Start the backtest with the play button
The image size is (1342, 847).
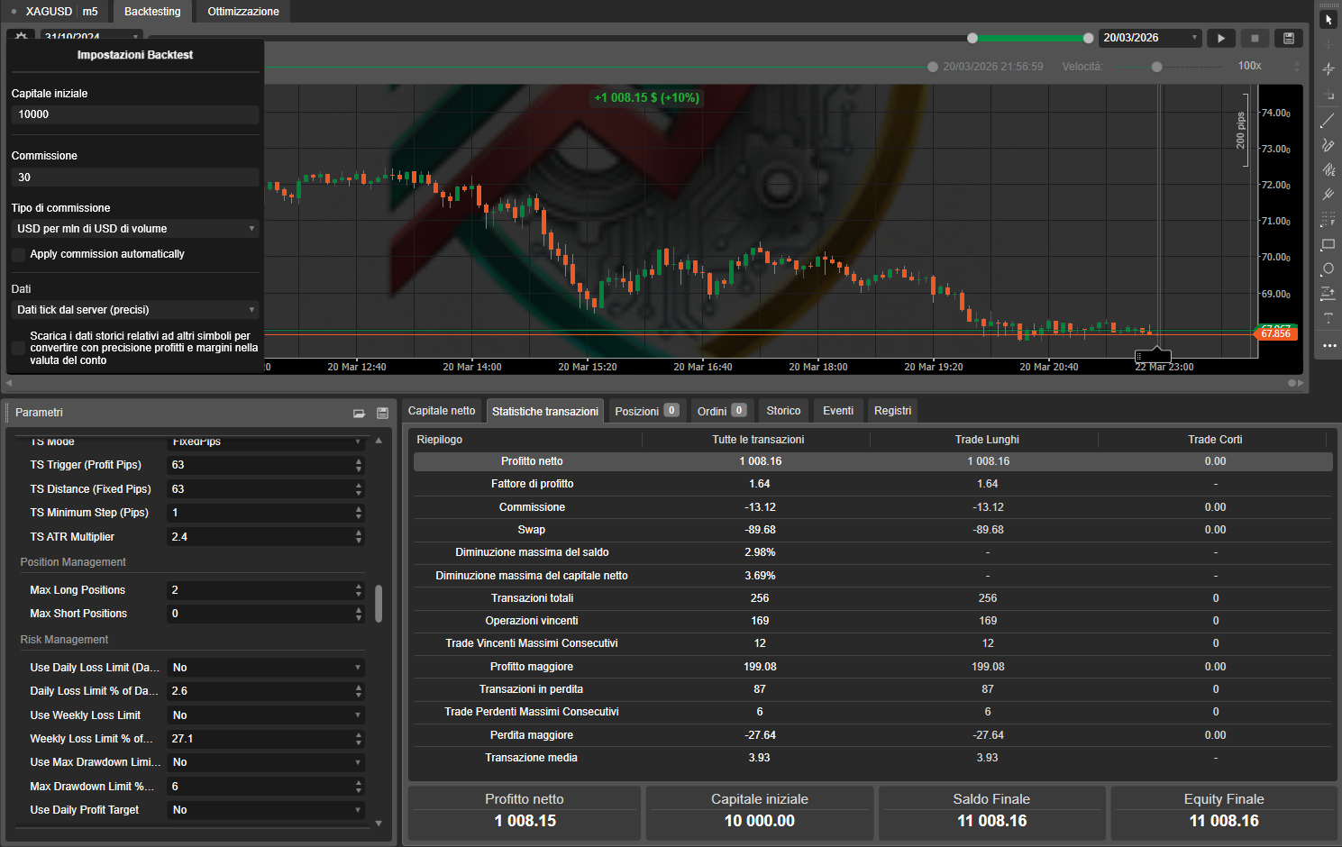click(1221, 38)
